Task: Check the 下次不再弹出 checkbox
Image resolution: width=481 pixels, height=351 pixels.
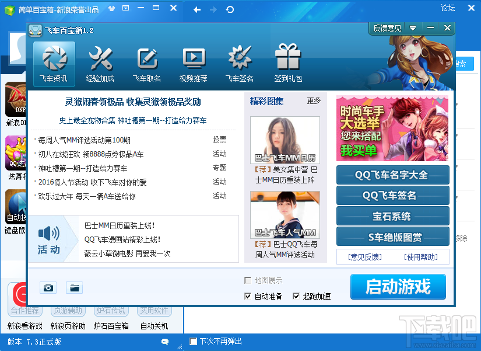Action: (x=193, y=342)
